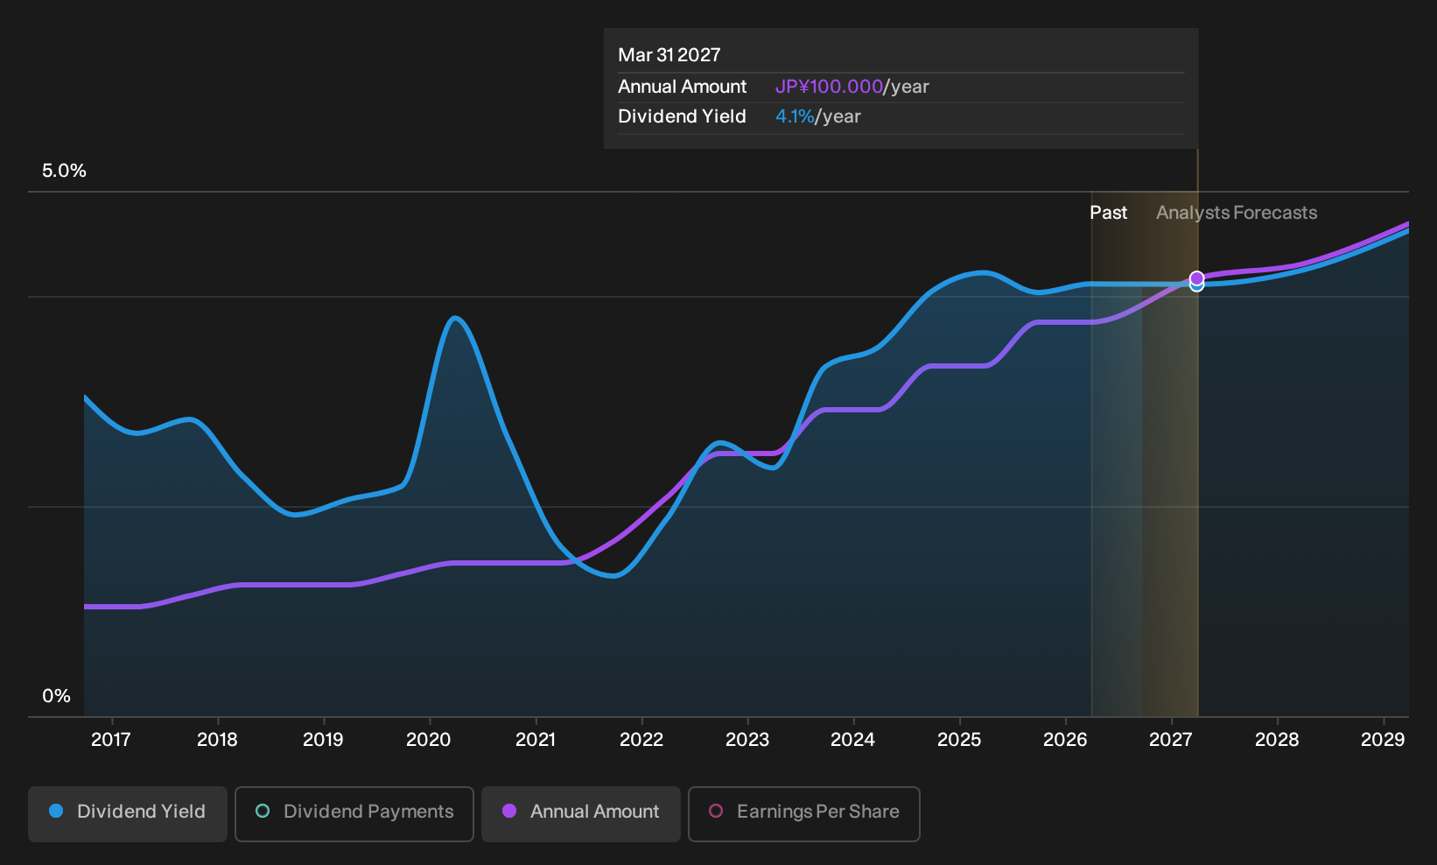Click the 2020 label on the x-axis

[x=429, y=740]
